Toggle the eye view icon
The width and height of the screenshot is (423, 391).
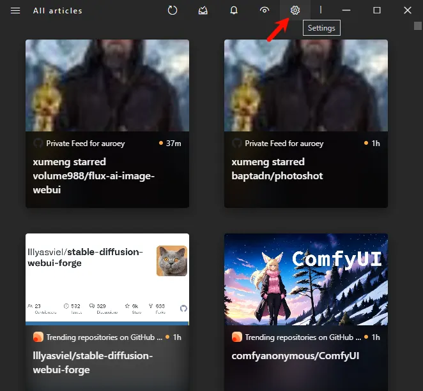(265, 10)
